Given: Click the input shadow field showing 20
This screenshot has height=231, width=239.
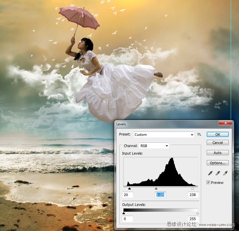Looking at the screenshot, I should [x=128, y=195].
